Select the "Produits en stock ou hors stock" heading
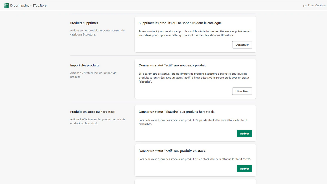 (x=92, y=112)
